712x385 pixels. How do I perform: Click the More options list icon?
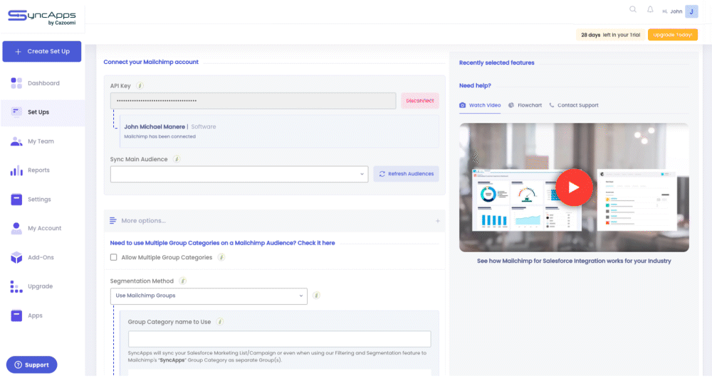[113, 221]
